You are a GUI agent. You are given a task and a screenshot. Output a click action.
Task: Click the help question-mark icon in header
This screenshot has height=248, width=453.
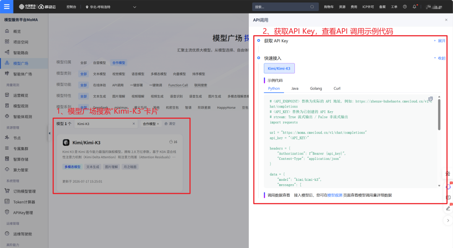point(405,7)
